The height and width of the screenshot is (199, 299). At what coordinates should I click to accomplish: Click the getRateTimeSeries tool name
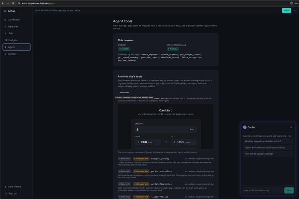click(161, 184)
